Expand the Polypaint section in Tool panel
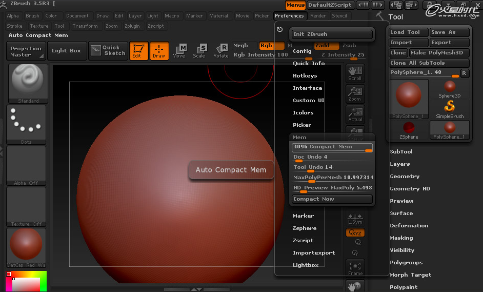Screen dimensions: 483x292 click(404, 287)
